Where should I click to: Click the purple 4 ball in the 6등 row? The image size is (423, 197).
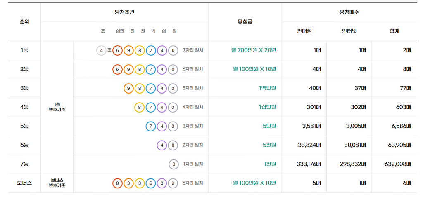pos(162,145)
